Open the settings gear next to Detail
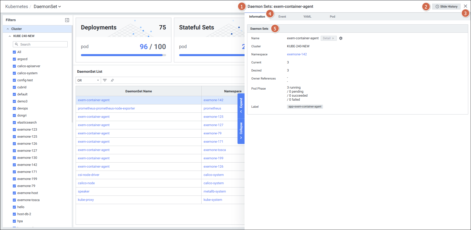 coord(341,38)
